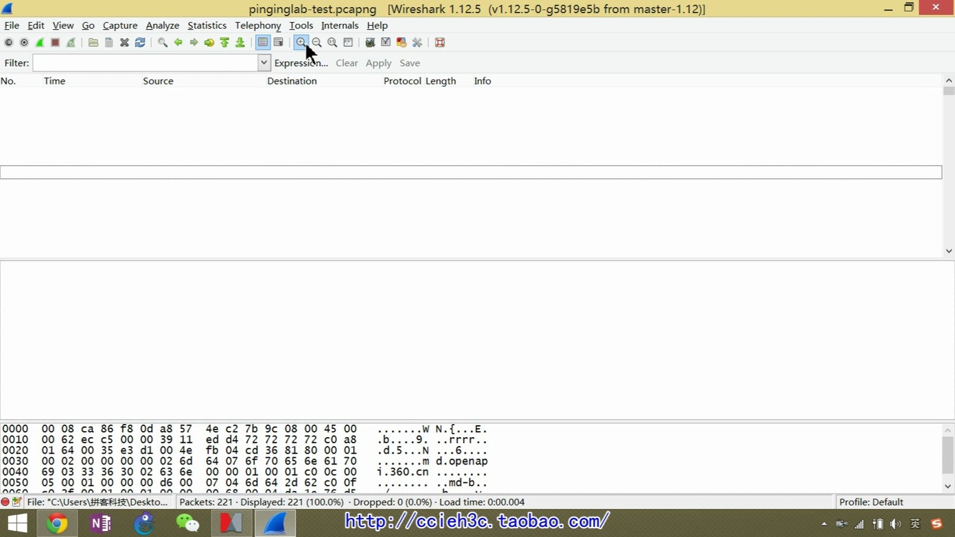Screen dimensions: 955x537
Task: Open WeChat from the taskbar
Action: coord(188,523)
